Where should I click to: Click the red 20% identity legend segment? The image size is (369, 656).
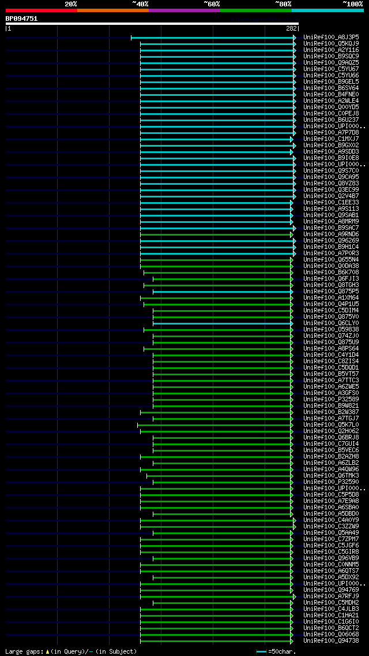[42, 10]
